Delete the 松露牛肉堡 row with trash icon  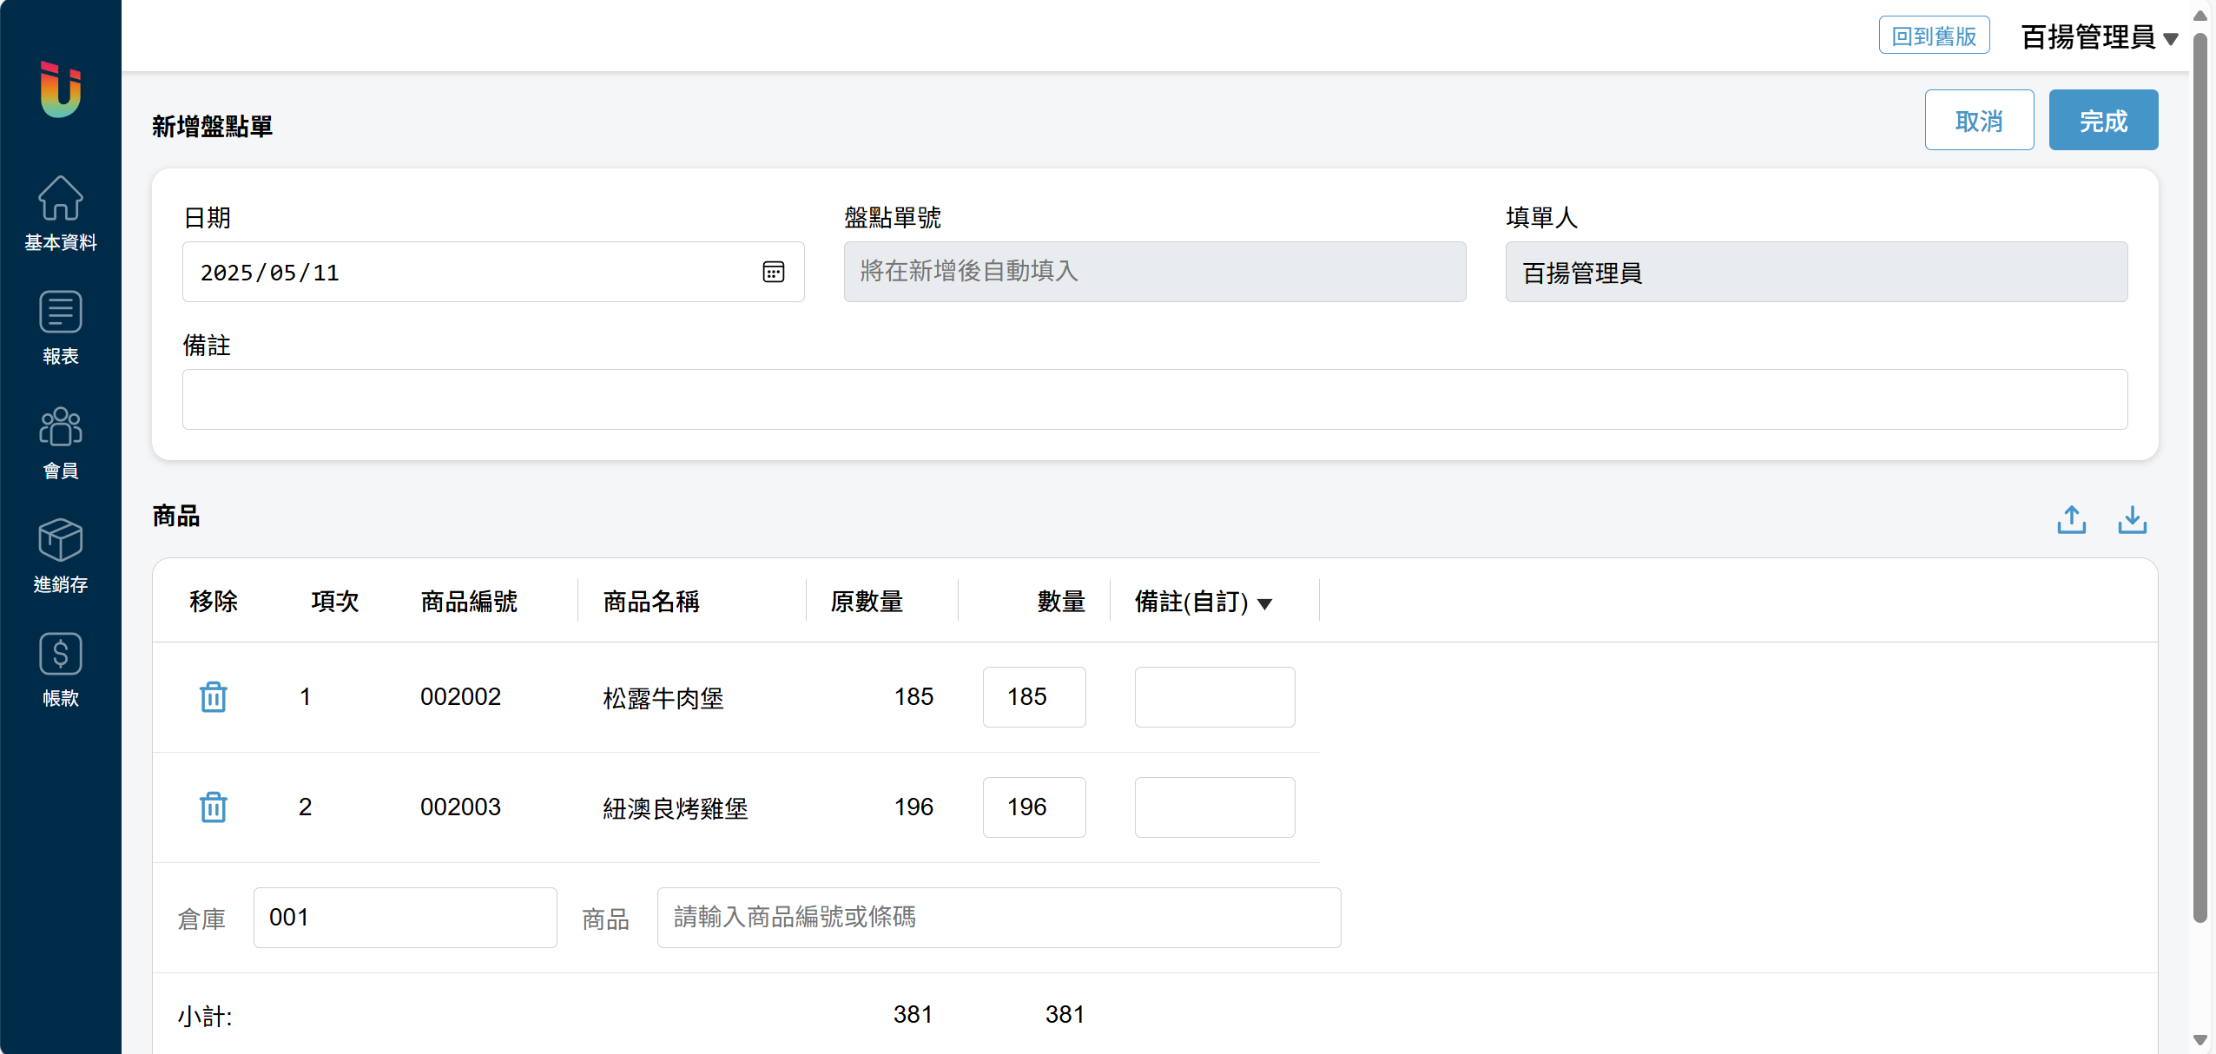[213, 697]
